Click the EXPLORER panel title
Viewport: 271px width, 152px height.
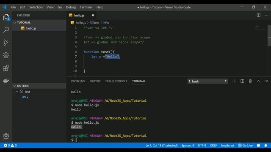pyautogui.click(x=24, y=15)
